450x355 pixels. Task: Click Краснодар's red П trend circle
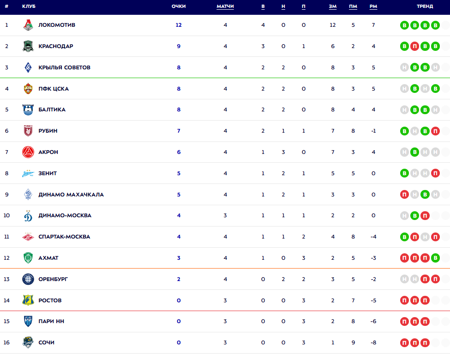pyautogui.click(x=414, y=46)
